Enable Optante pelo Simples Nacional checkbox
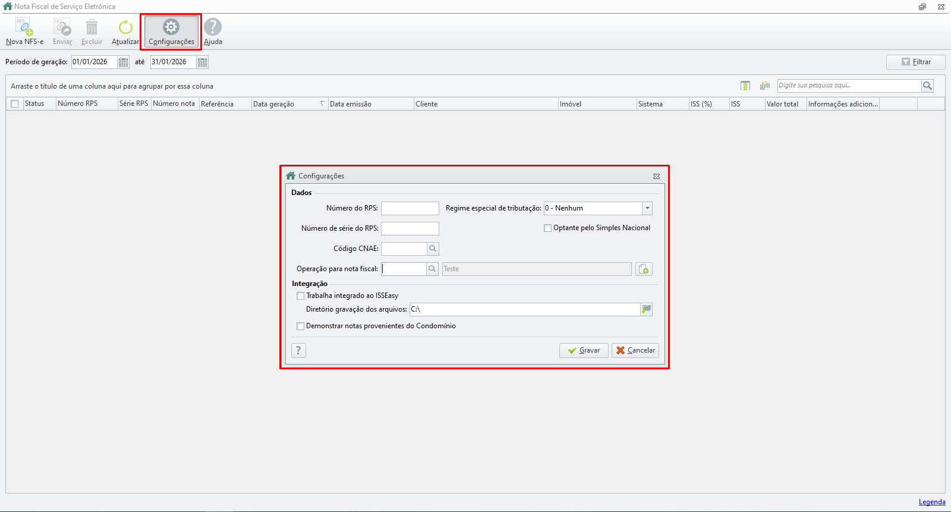This screenshot has height=512, width=951. [547, 228]
